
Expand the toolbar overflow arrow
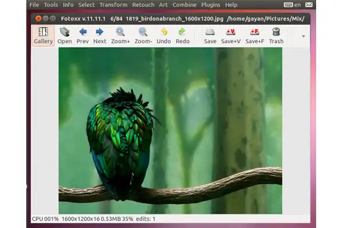tap(303, 36)
